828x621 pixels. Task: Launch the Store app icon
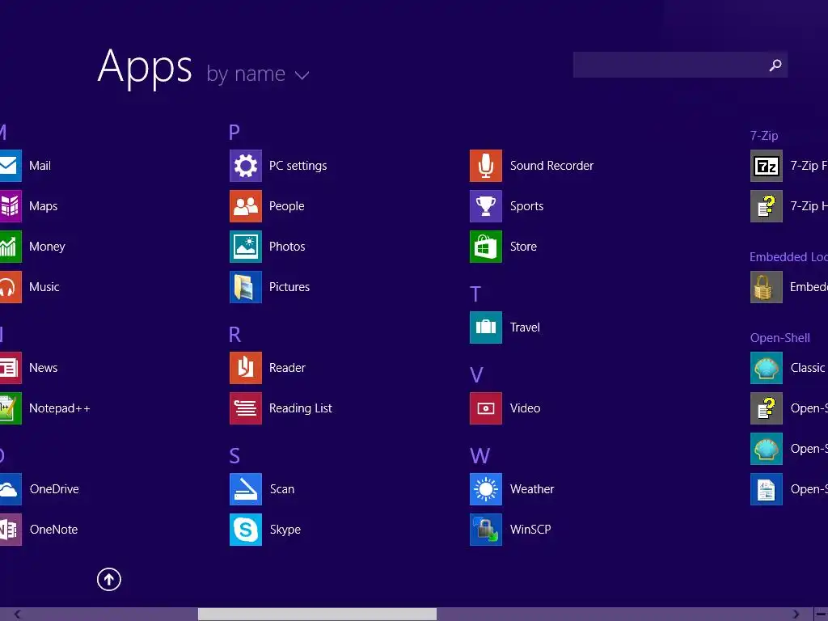pos(486,247)
